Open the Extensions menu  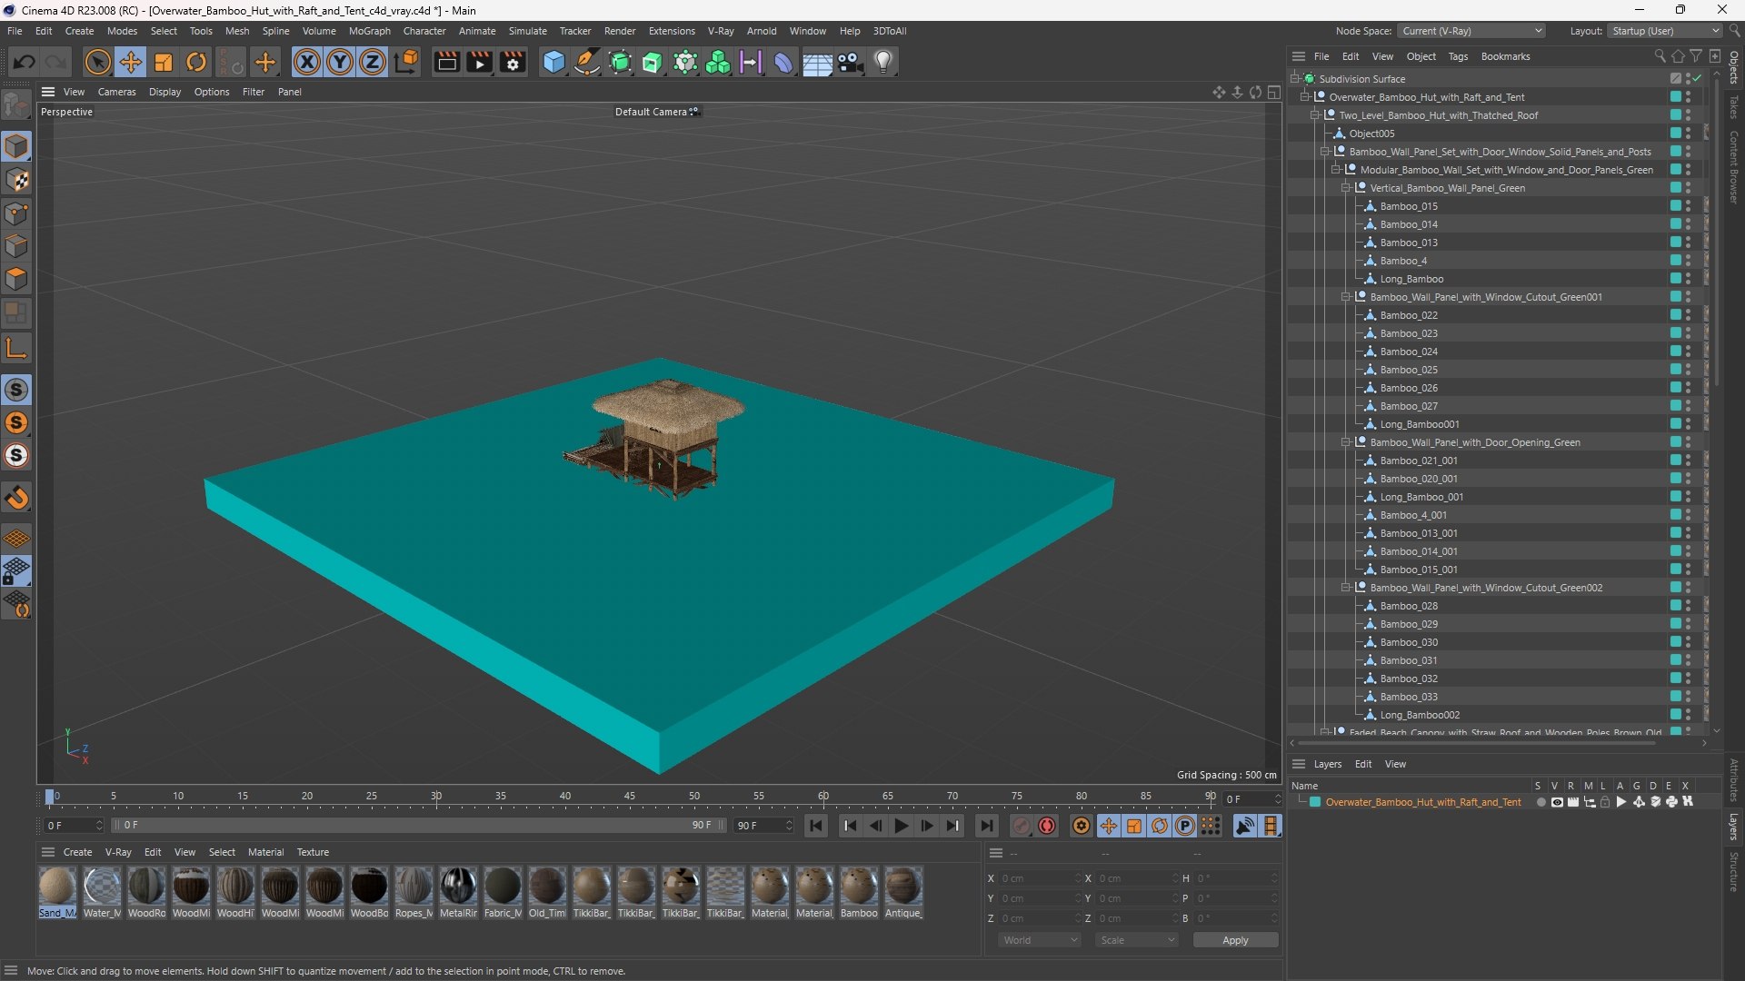point(672,31)
